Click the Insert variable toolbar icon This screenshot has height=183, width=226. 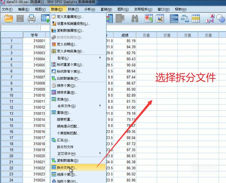(160, 18)
